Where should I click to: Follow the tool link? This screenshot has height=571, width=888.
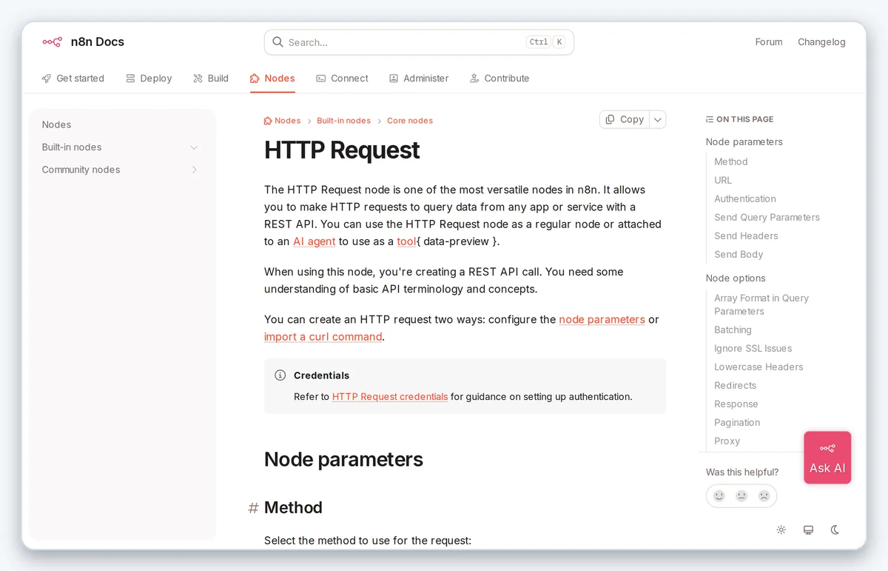pyautogui.click(x=406, y=241)
